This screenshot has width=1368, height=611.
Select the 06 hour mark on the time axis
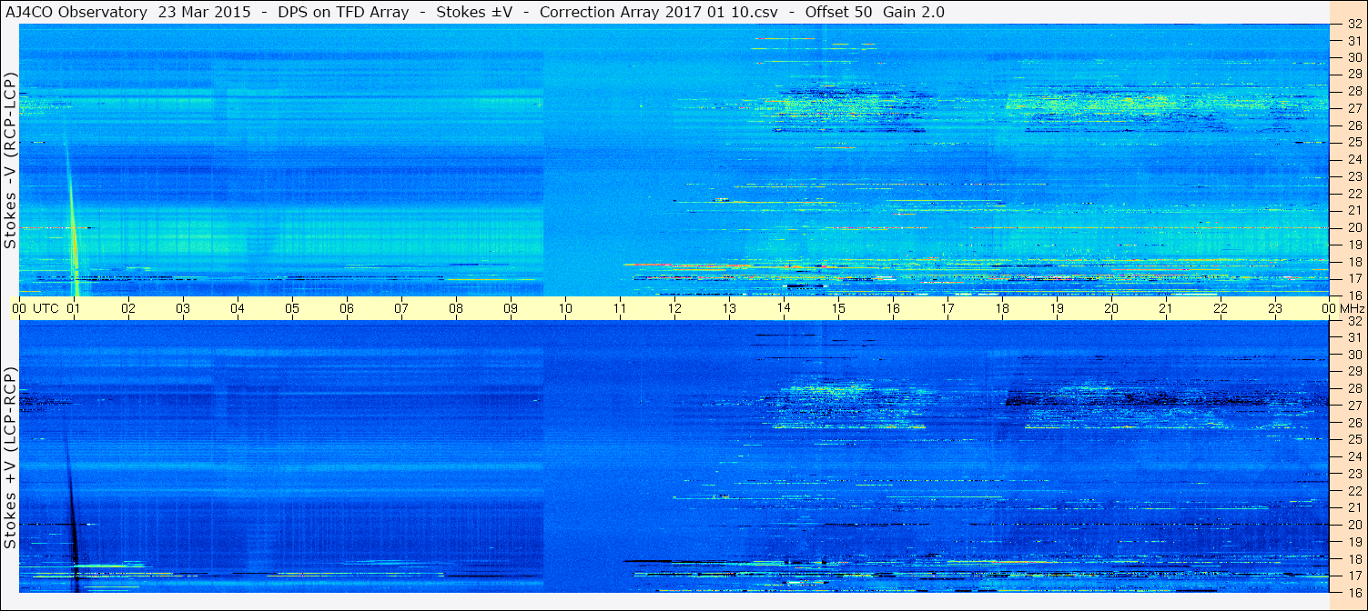(x=347, y=308)
